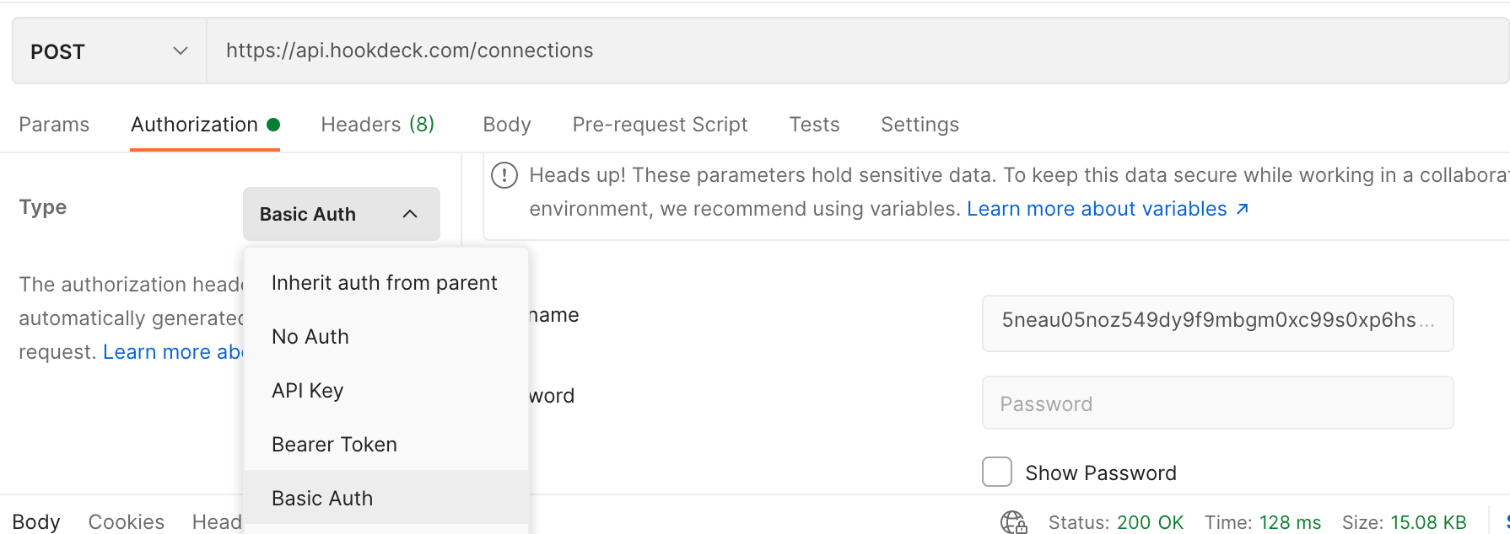Choose Inherit auth from parent option

(384, 283)
